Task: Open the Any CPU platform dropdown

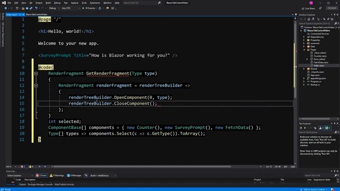Action: point(71,8)
